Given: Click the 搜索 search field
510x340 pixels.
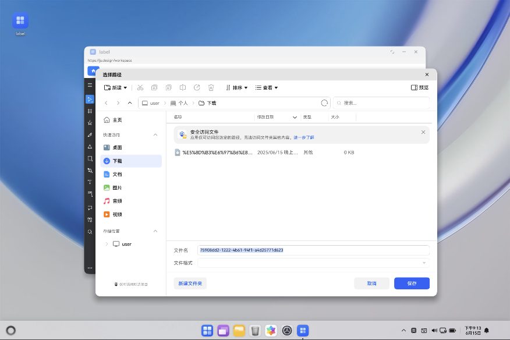Looking at the screenshot, I should [381, 103].
